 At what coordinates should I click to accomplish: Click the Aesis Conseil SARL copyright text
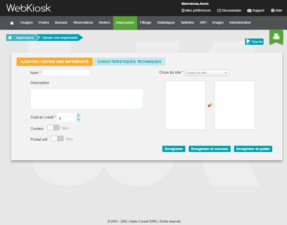pyautogui.click(x=143, y=221)
